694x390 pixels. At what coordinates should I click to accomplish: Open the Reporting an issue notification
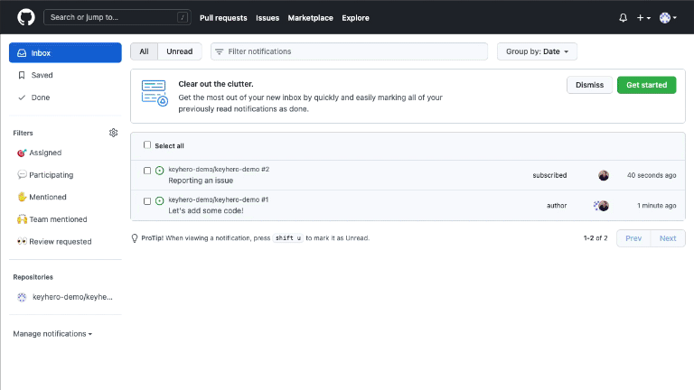[x=201, y=181]
